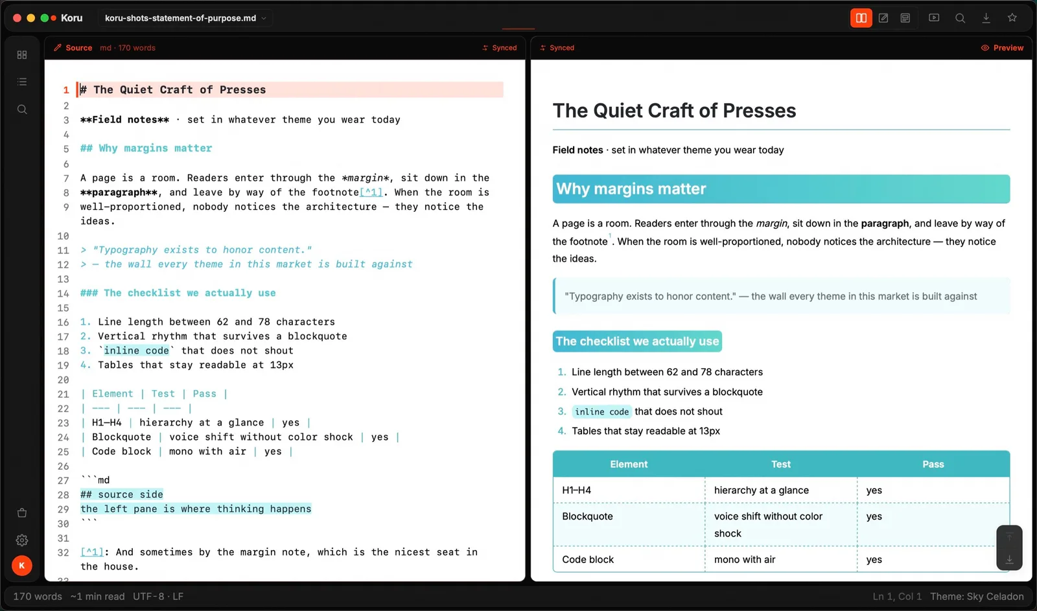Image resolution: width=1037 pixels, height=611 pixels.
Task: Click the Ln 1, Col 1 indicator
Action: (x=897, y=597)
